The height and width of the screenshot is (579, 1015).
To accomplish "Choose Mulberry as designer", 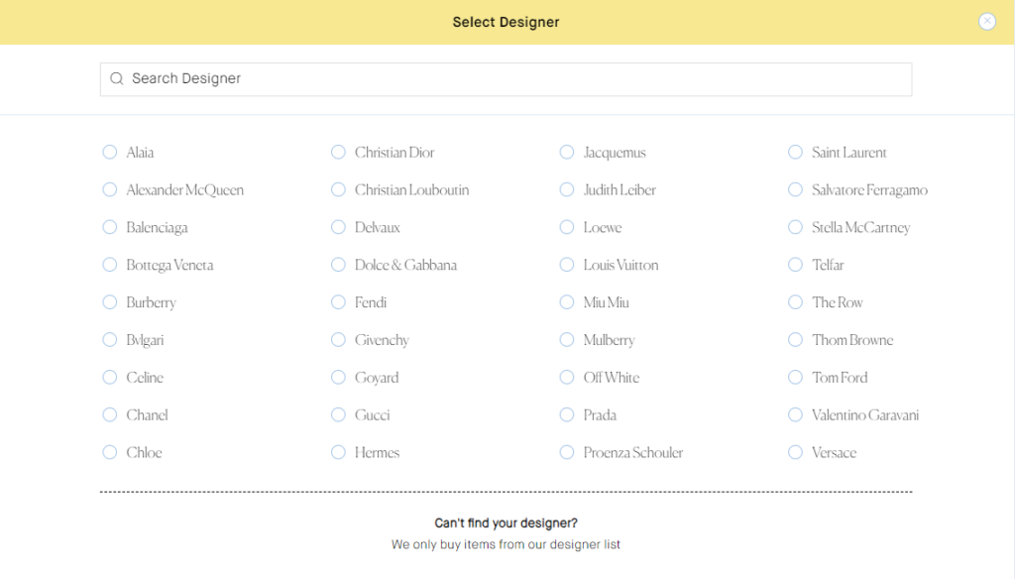I will pos(567,340).
